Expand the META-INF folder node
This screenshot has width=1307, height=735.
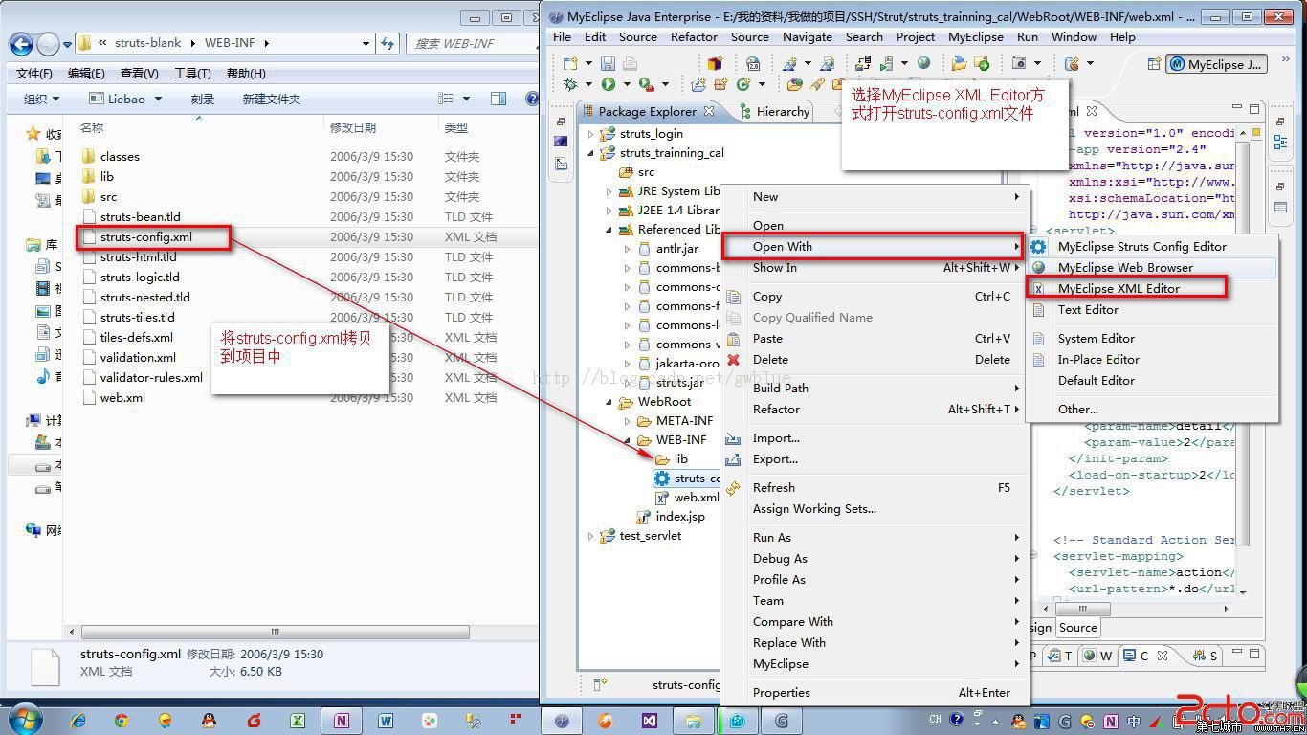point(627,421)
